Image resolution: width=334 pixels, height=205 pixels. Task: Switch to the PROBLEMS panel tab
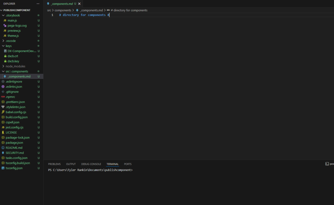coord(54,164)
